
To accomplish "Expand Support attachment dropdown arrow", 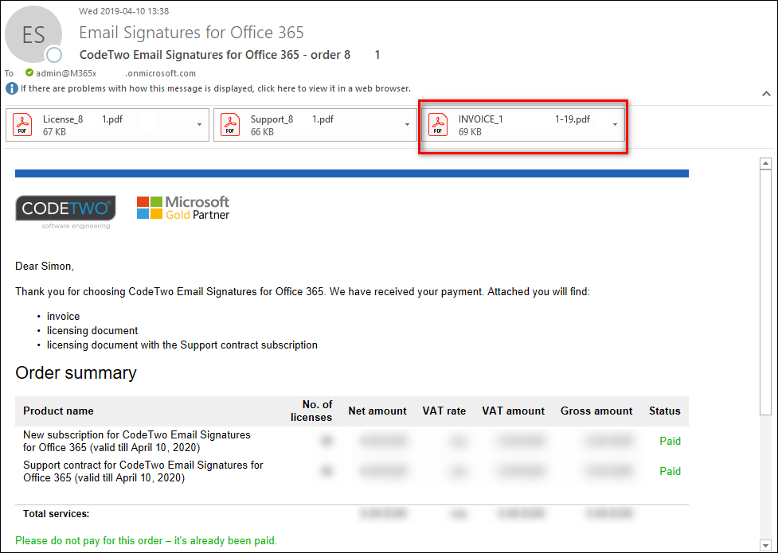I will tap(408, 124).
